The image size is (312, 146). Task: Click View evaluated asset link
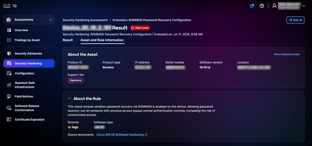[x=286, y=54]
